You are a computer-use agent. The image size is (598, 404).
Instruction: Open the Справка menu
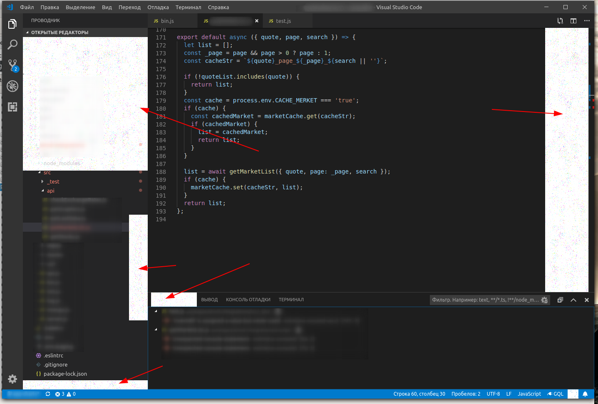(218, 7)
